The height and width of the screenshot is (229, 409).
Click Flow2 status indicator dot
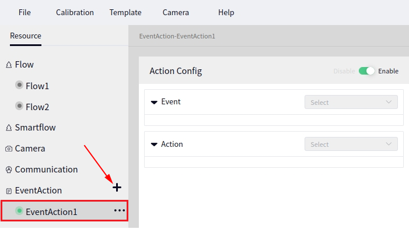pos(19,106)
